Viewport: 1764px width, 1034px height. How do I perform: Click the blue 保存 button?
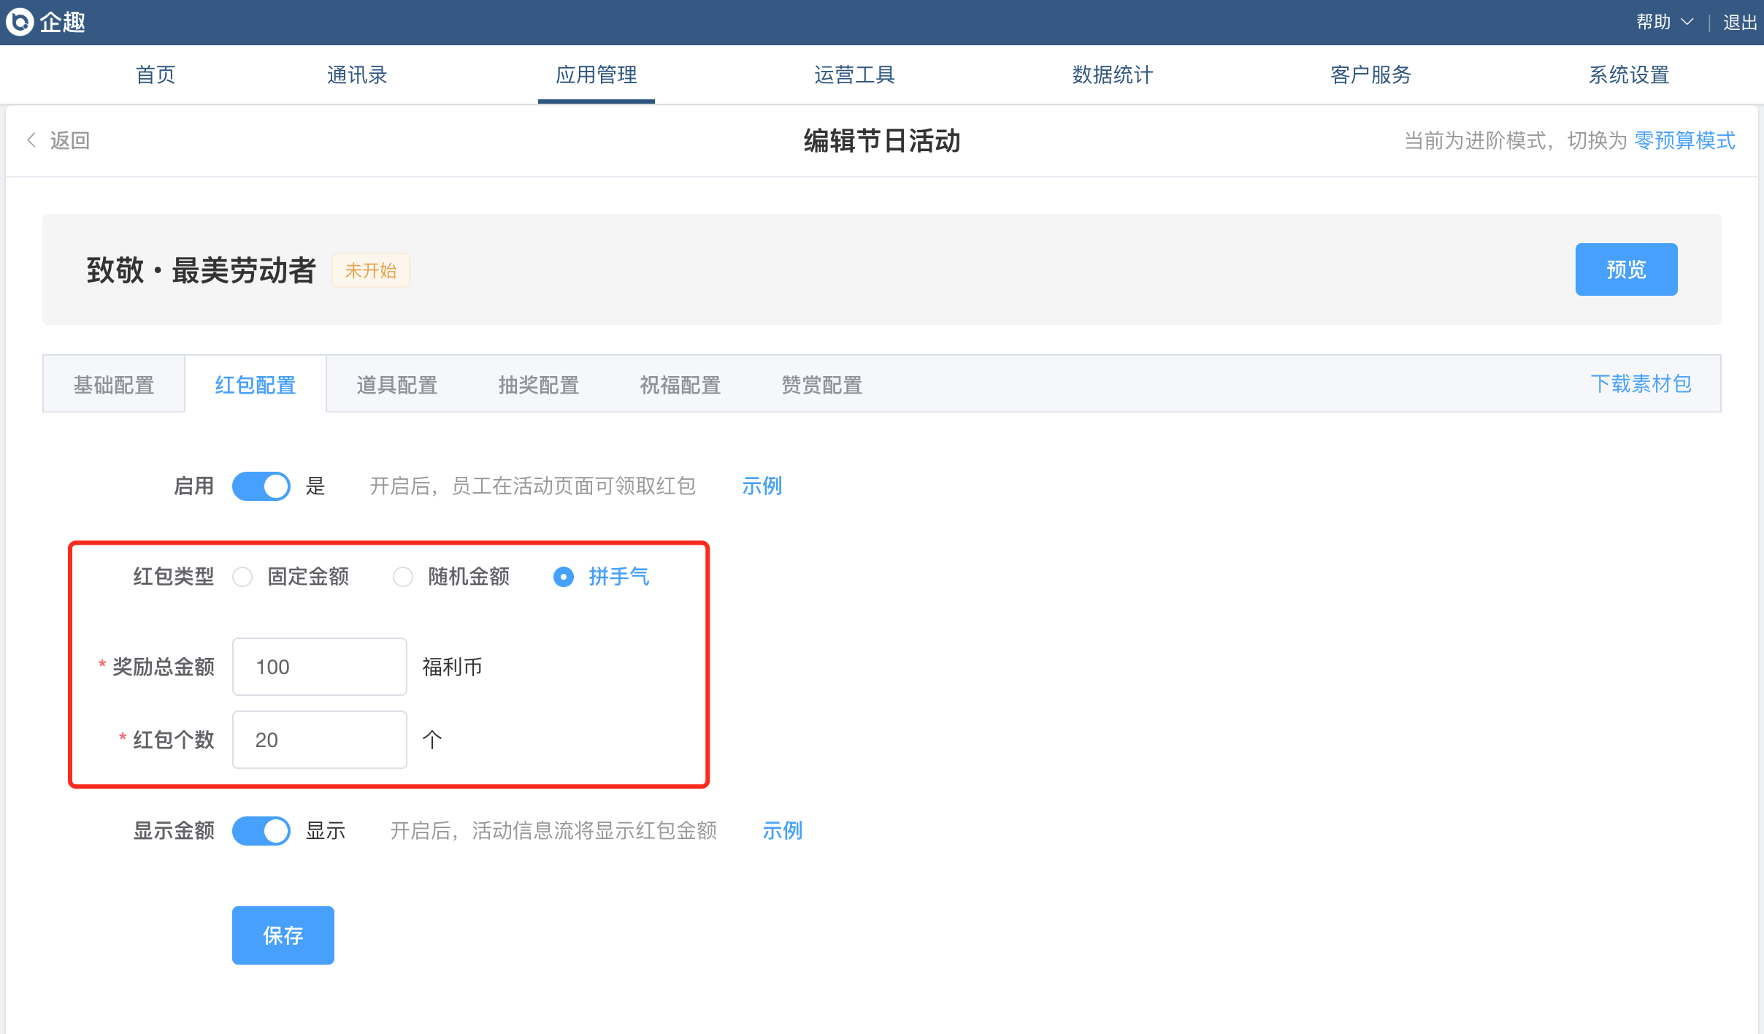coord(283,935)
